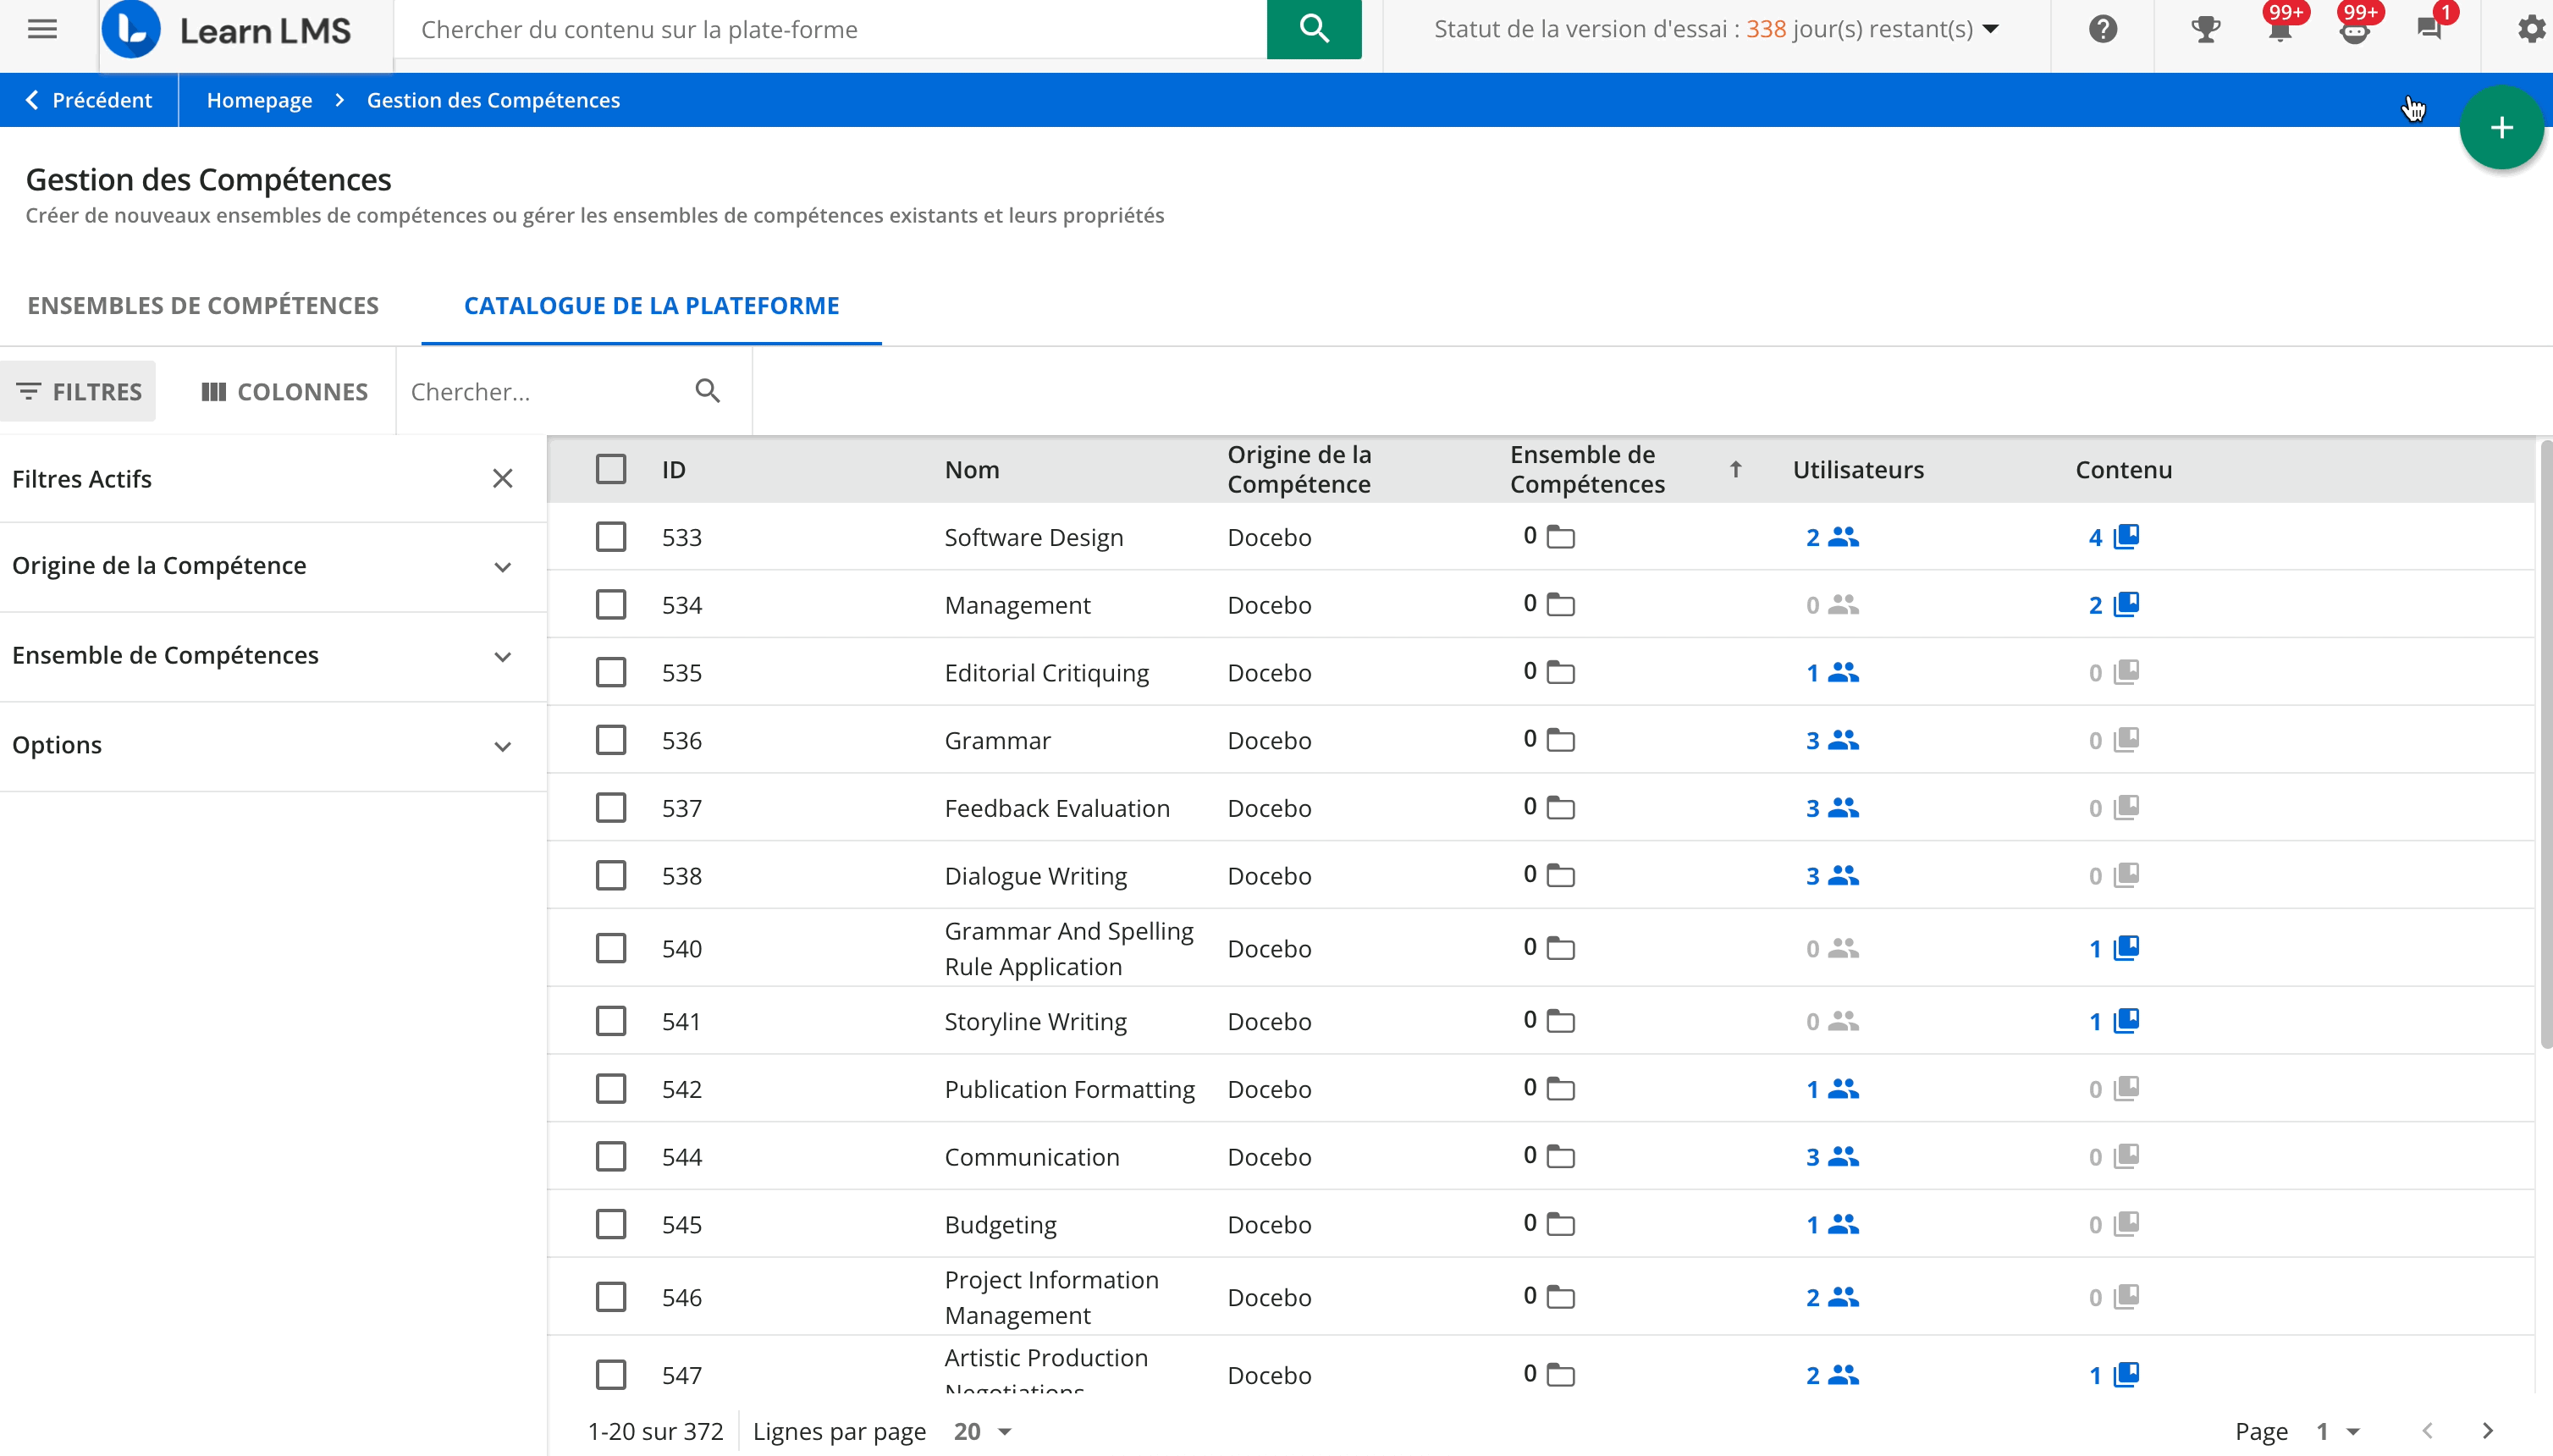Click the Utilisateurs column header
This screenshot has width=2553, height=1456.
tap(1858, 469)
